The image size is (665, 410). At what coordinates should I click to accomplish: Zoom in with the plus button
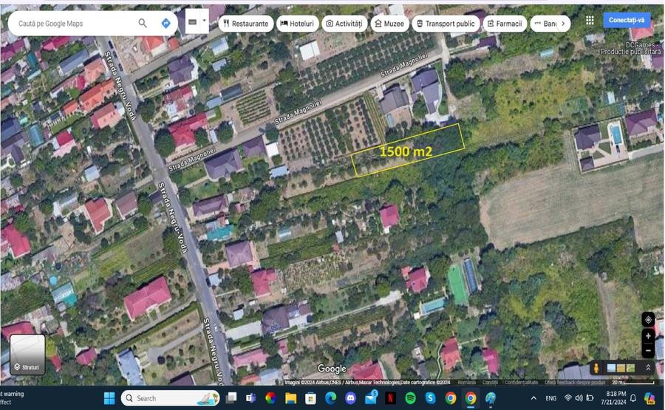click(x=648, y=336)
